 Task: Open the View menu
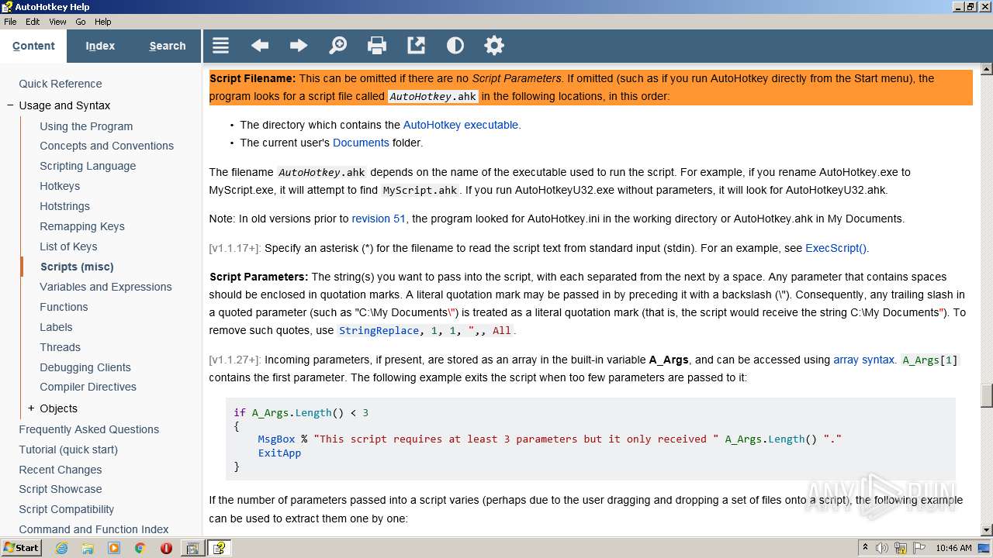[57, 22]
